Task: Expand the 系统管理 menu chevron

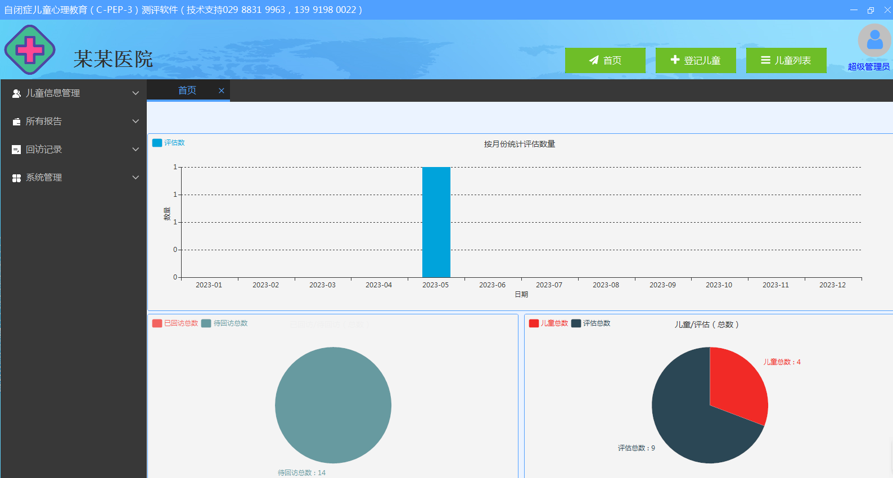Action: 136,178
